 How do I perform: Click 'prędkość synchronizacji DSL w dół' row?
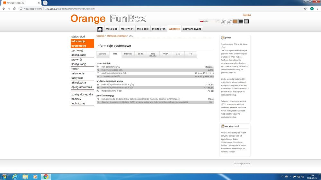coord(155,88)
